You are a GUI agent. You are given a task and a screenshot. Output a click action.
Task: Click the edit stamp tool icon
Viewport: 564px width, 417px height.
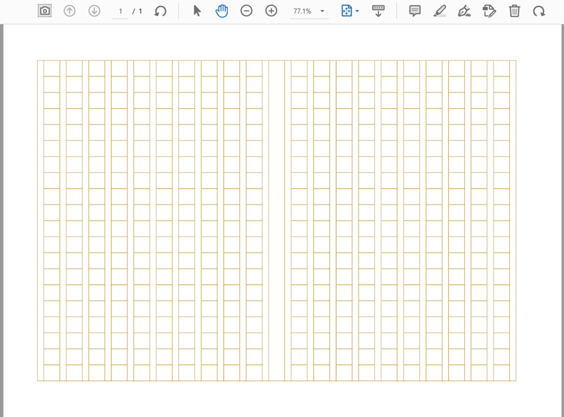pos(489,11)
